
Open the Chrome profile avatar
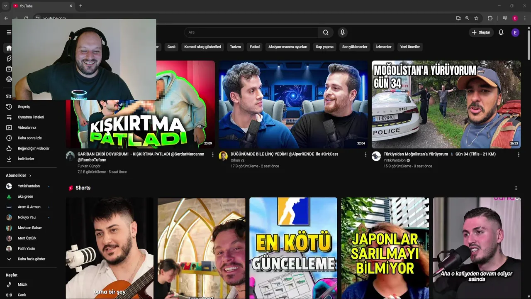[515, 18]
